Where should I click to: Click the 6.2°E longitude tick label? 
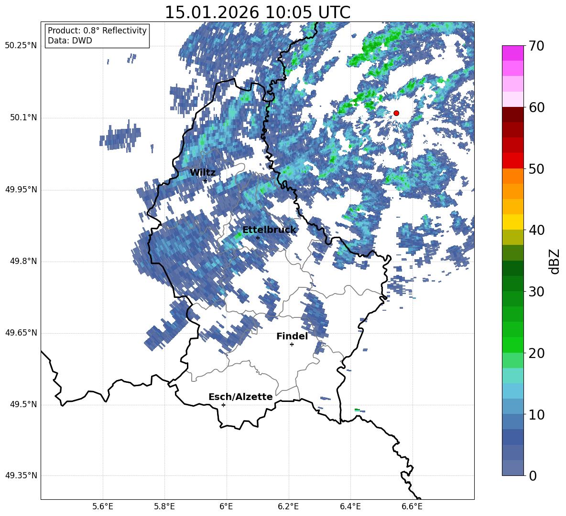click(288, 506)
